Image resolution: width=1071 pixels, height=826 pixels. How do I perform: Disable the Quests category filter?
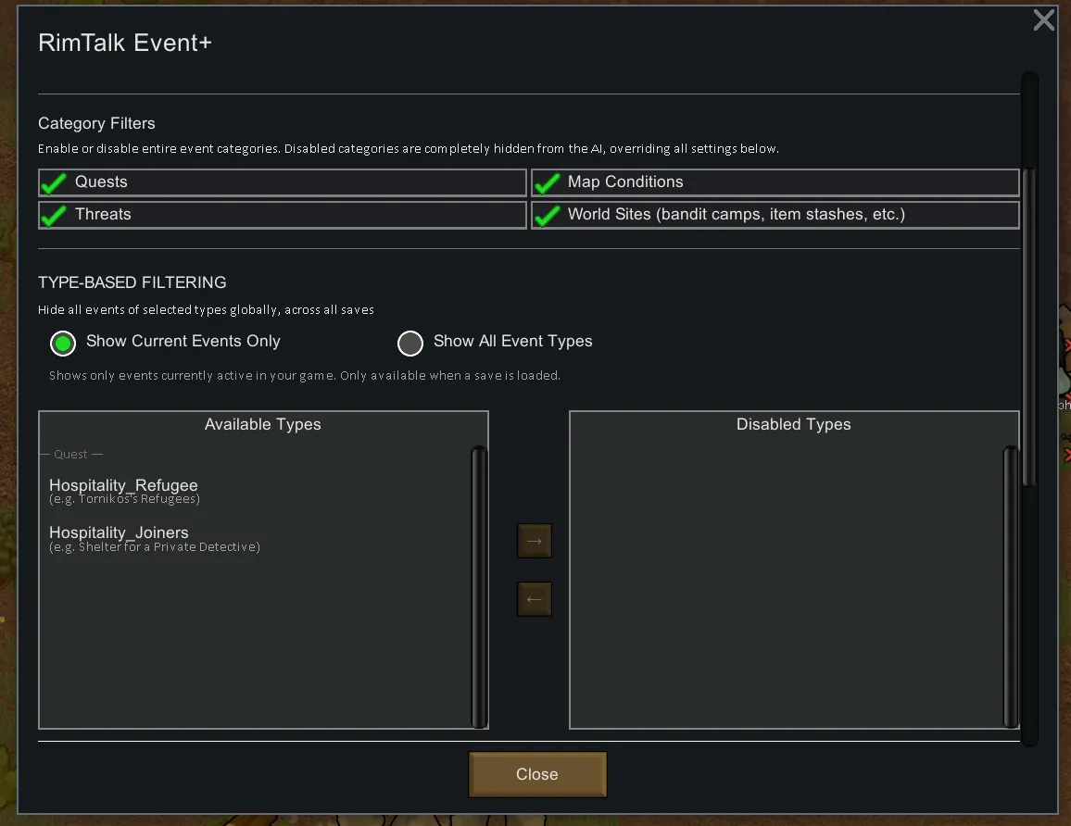coord(282,182)
